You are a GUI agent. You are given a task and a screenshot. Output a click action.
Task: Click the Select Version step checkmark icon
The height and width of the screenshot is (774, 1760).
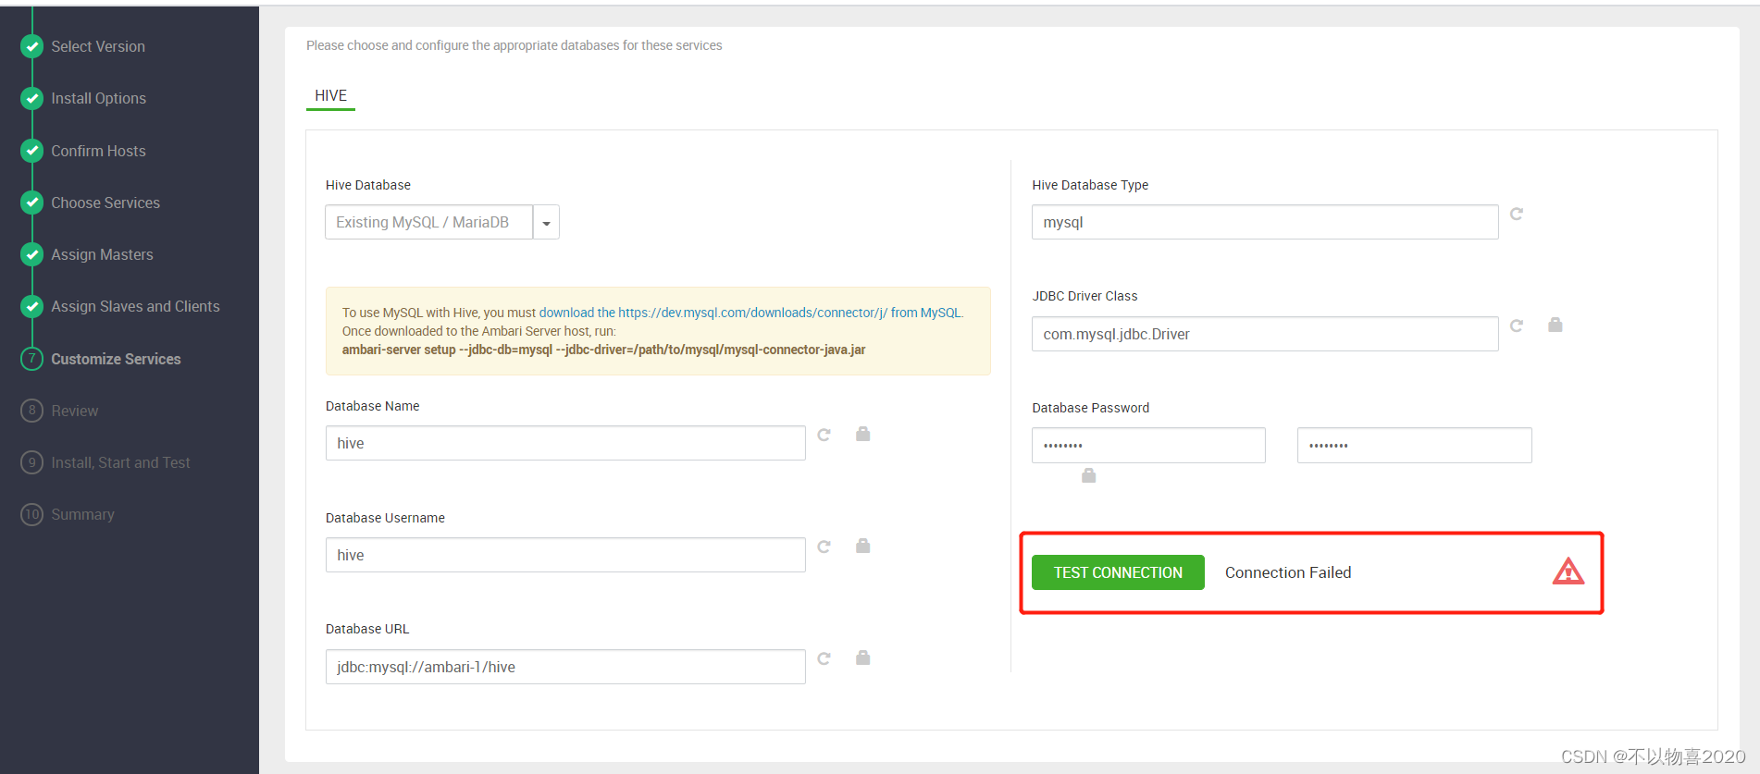[x=32, y=46]
